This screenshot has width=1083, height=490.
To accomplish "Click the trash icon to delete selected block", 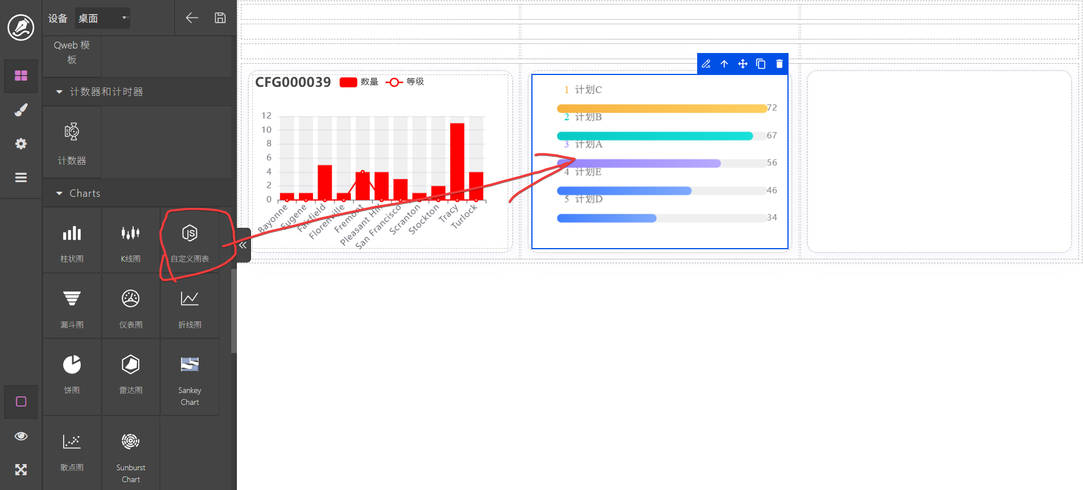I will click(779, 64).
